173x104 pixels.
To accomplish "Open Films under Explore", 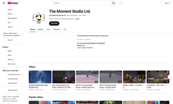I will point(9,55).
